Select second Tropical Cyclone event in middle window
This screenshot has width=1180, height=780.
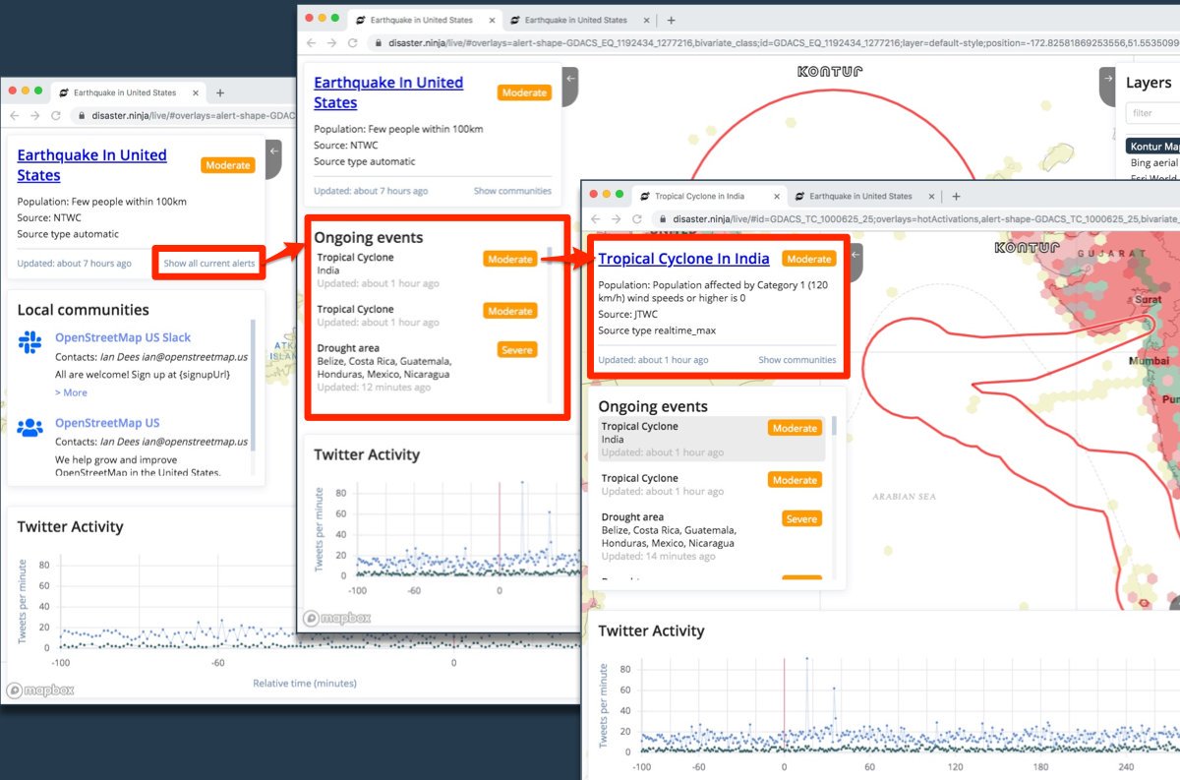pyautogui.click(x=427, y=315)
